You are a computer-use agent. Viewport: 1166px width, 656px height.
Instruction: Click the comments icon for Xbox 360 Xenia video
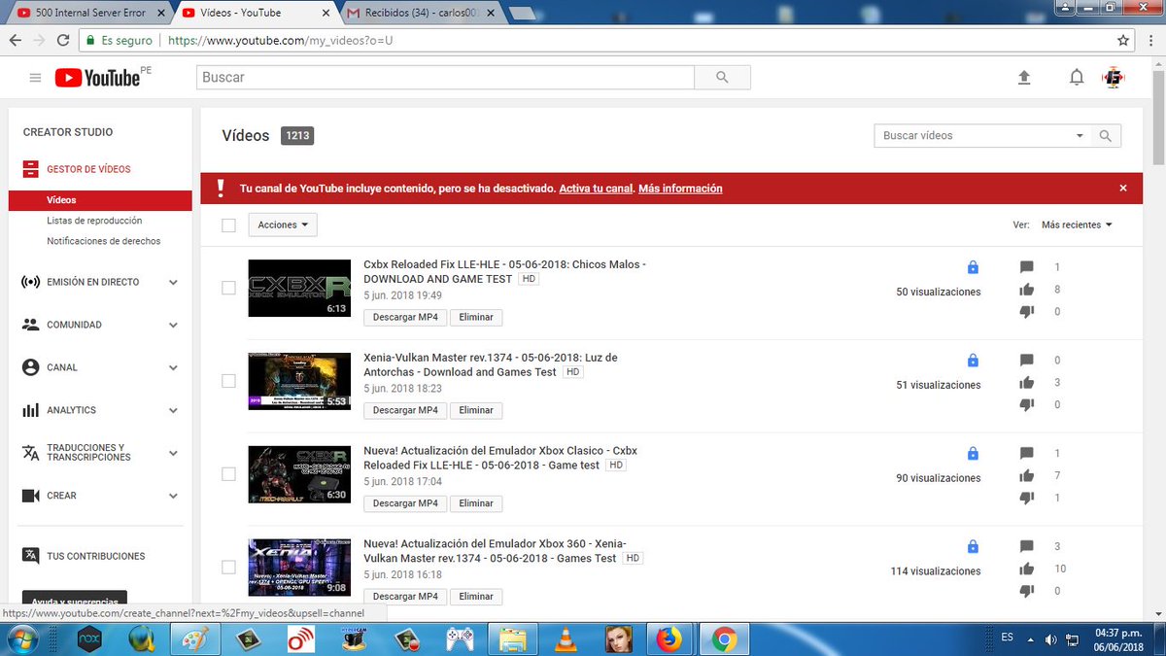pos(1027,546)
